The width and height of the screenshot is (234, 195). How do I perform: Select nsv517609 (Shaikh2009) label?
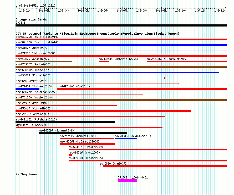coord(33,59)
